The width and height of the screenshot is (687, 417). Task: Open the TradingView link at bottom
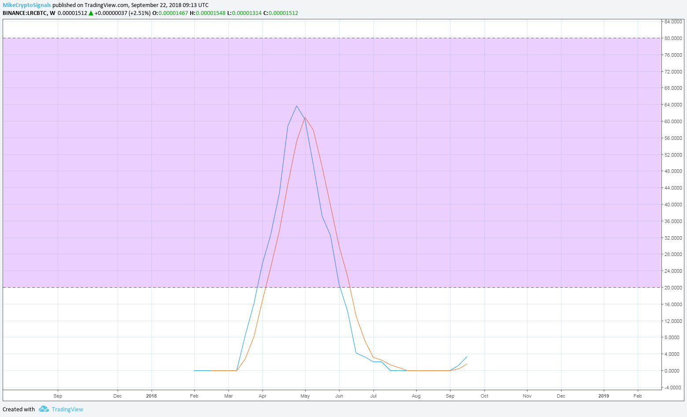pos(67,409)
